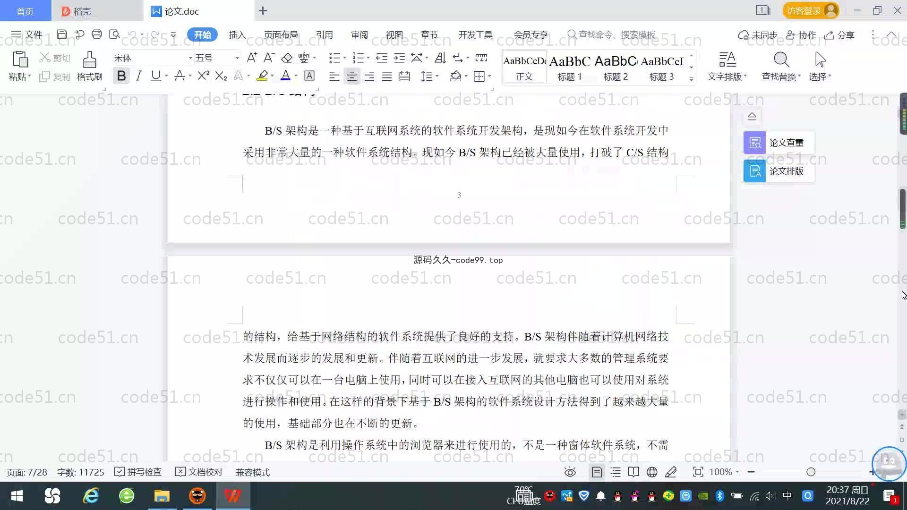Switch to the References (引用) tab

[324, 34]
